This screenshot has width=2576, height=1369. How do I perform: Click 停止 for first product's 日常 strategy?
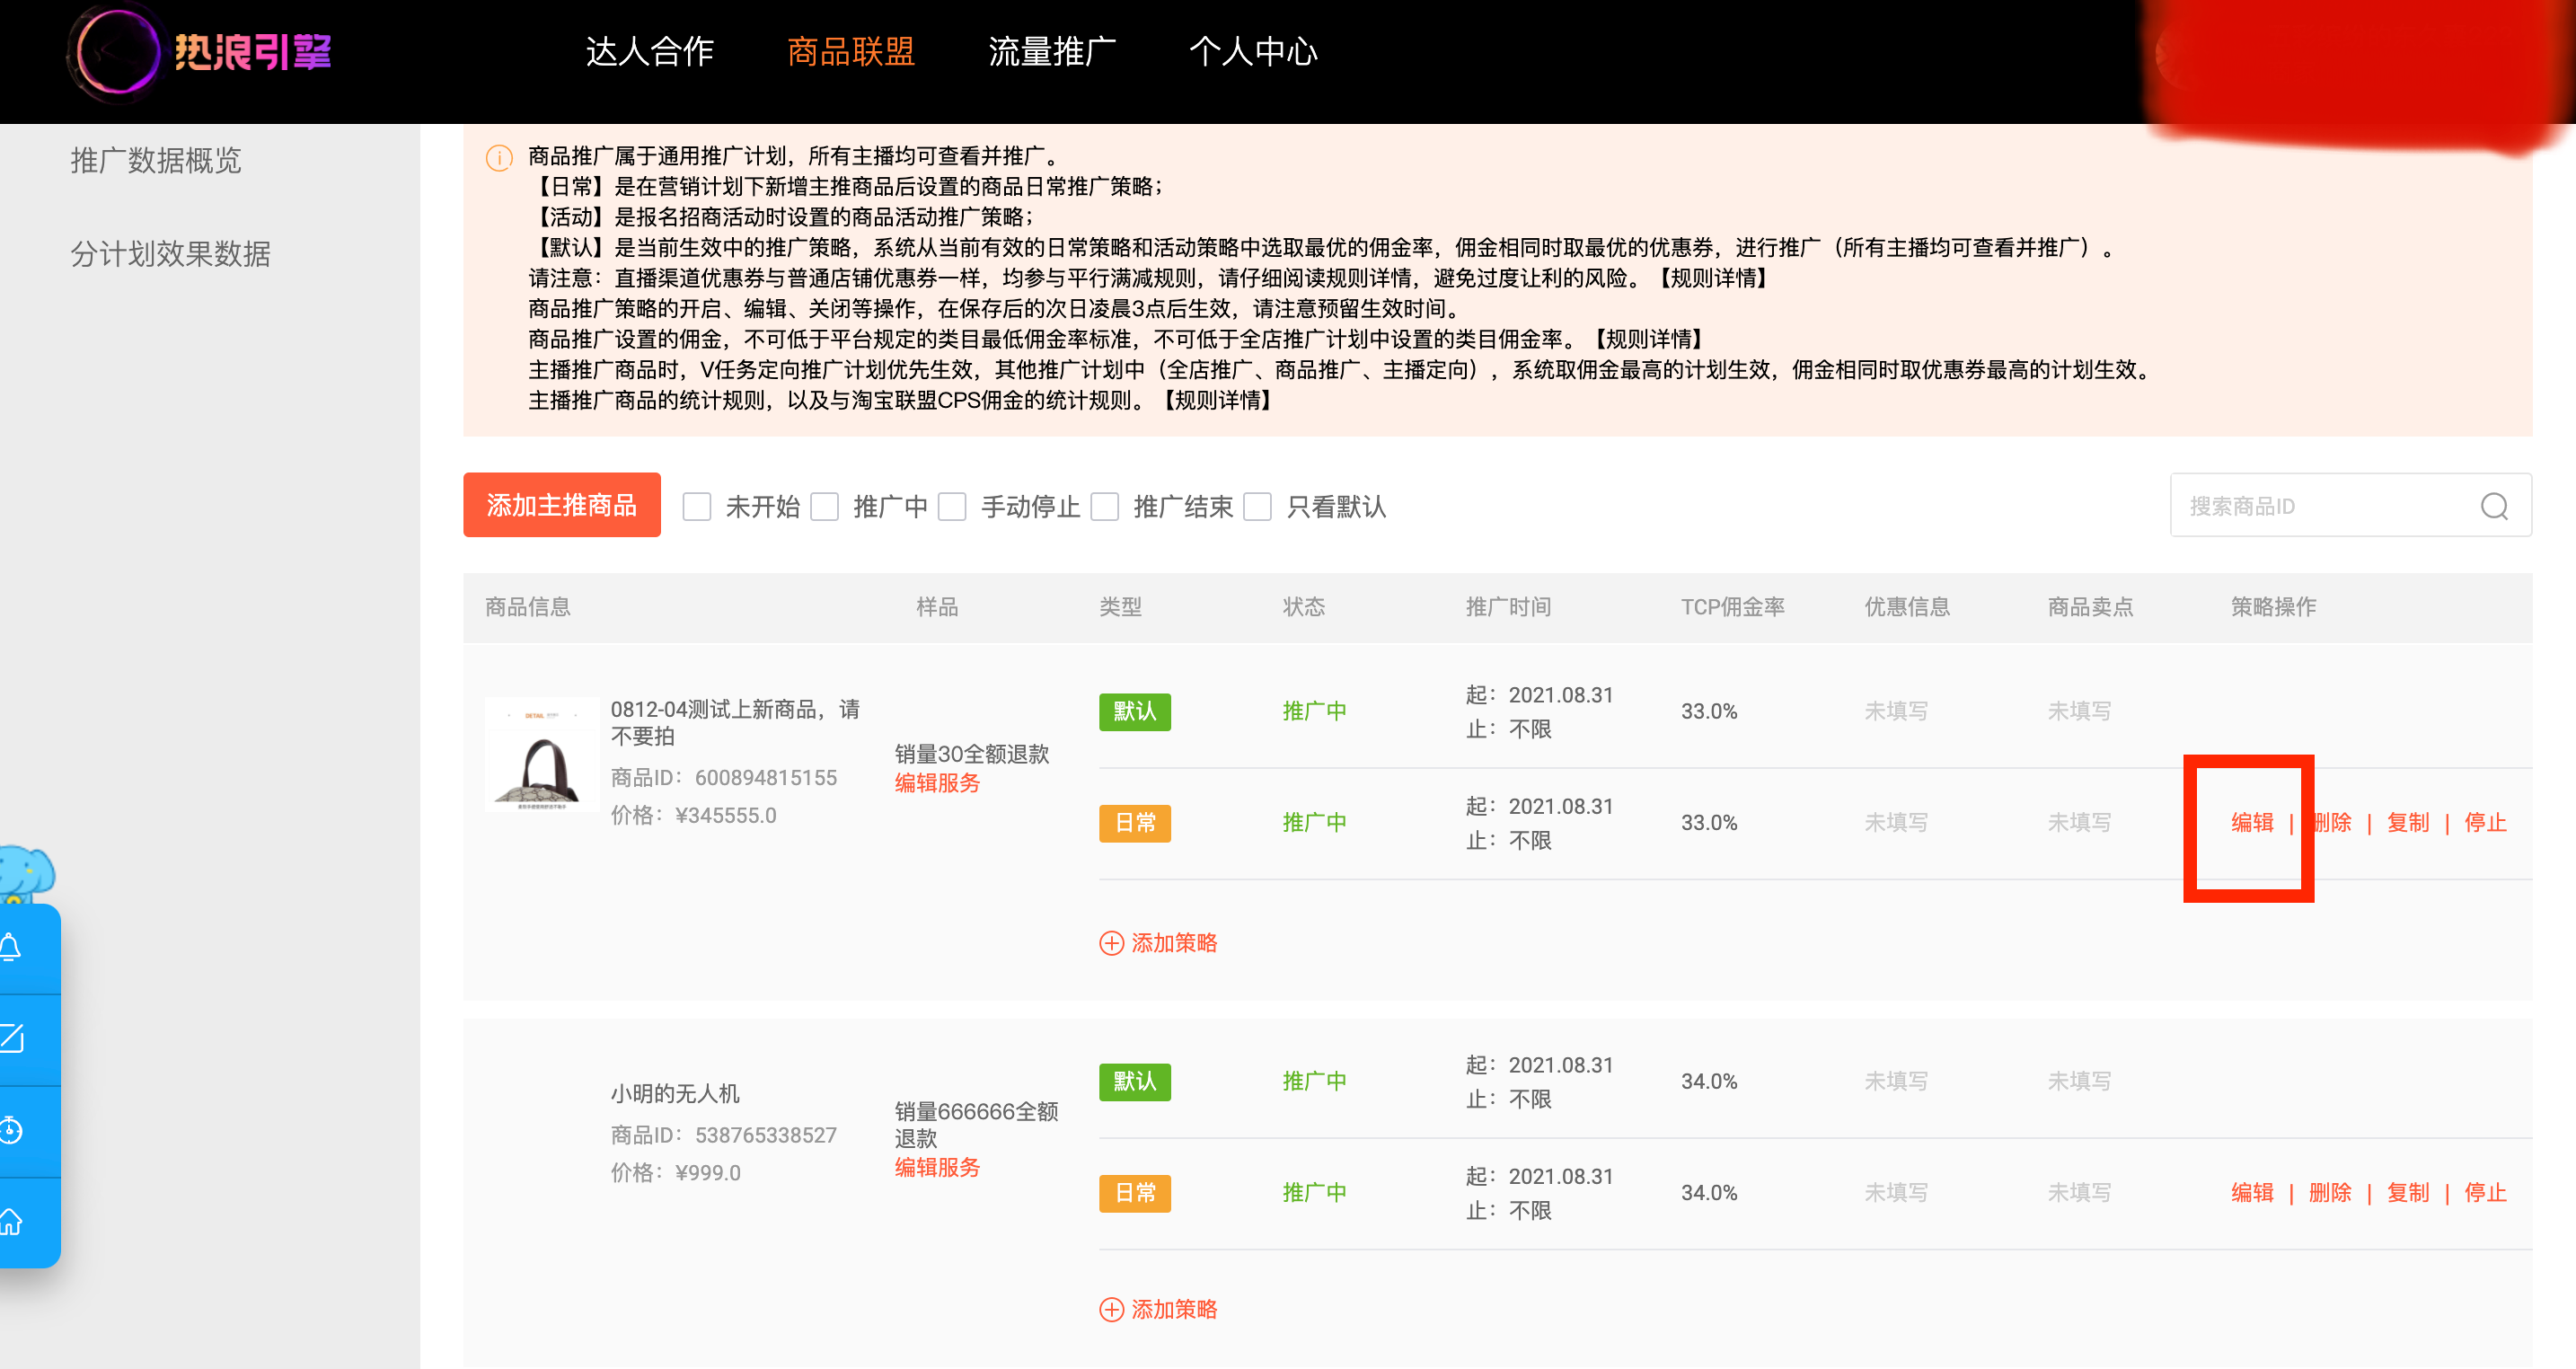[x=2485, y=822]
